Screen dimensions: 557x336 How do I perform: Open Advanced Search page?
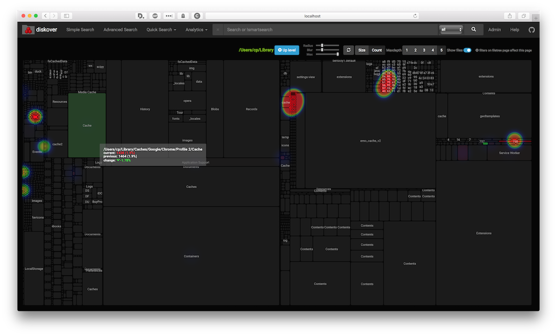click(x=120, y=30)
